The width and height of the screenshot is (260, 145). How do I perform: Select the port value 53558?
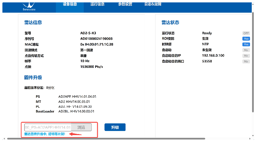(207, 61)
